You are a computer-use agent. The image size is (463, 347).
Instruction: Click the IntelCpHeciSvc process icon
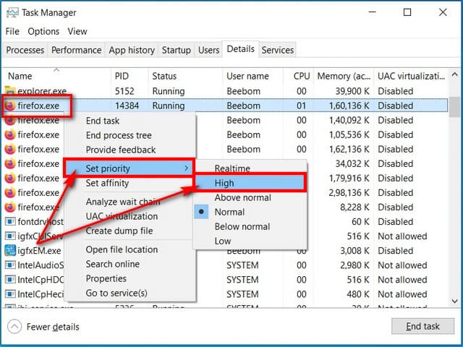10,294
